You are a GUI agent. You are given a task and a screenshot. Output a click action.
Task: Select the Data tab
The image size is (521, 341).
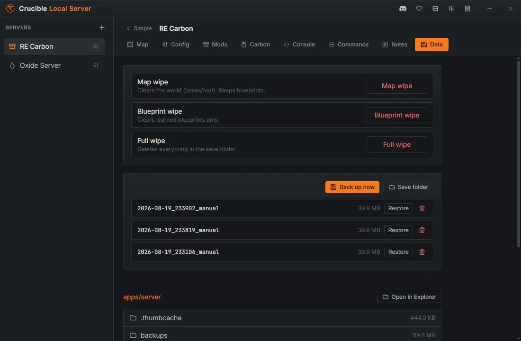tap(431, 45)
